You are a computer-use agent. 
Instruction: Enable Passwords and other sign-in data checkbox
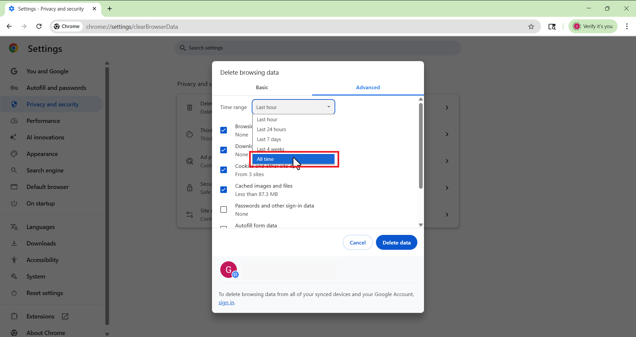[x=224, y=209]
